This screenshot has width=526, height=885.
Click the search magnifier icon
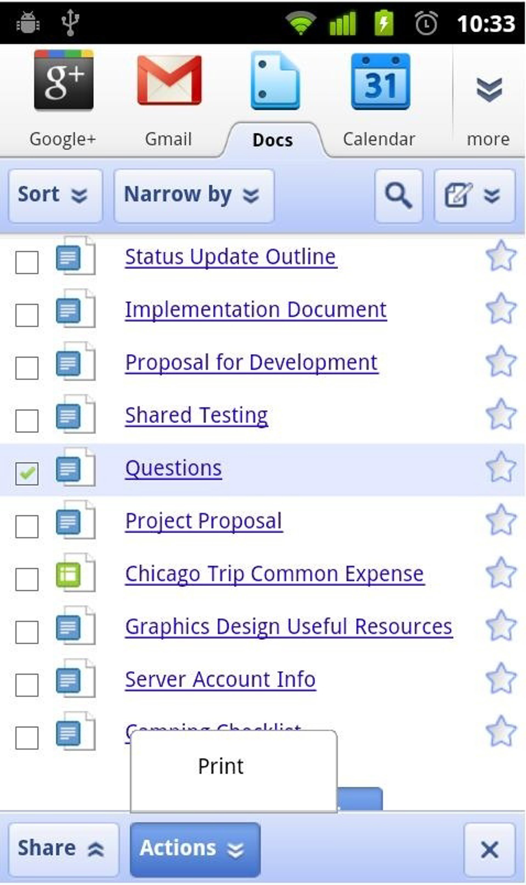(x=398, y=195)
